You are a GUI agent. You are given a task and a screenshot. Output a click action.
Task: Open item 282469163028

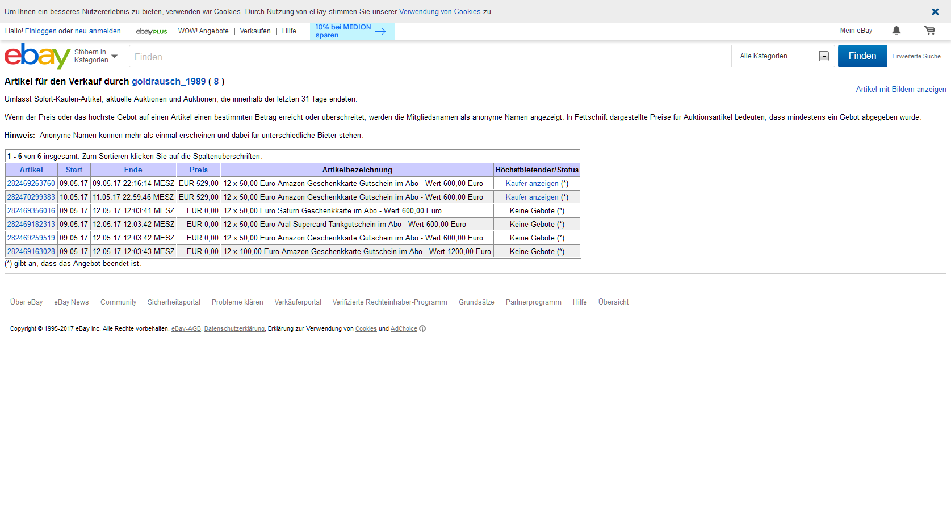coord(31,252)
